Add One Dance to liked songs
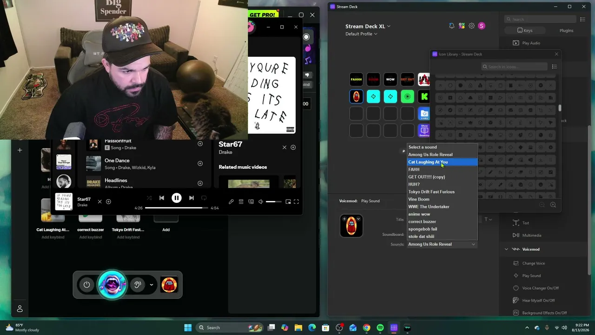 [200, 163]
